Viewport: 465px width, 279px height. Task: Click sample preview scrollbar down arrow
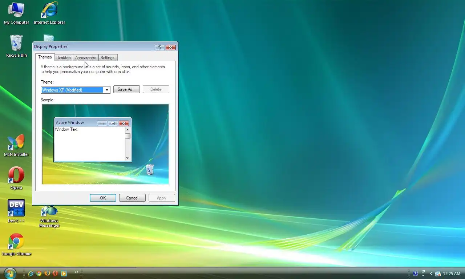click(x=128, y=158)
